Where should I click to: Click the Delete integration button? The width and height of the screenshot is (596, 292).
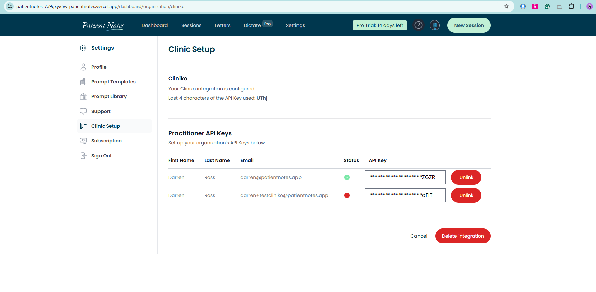(463, 236)
